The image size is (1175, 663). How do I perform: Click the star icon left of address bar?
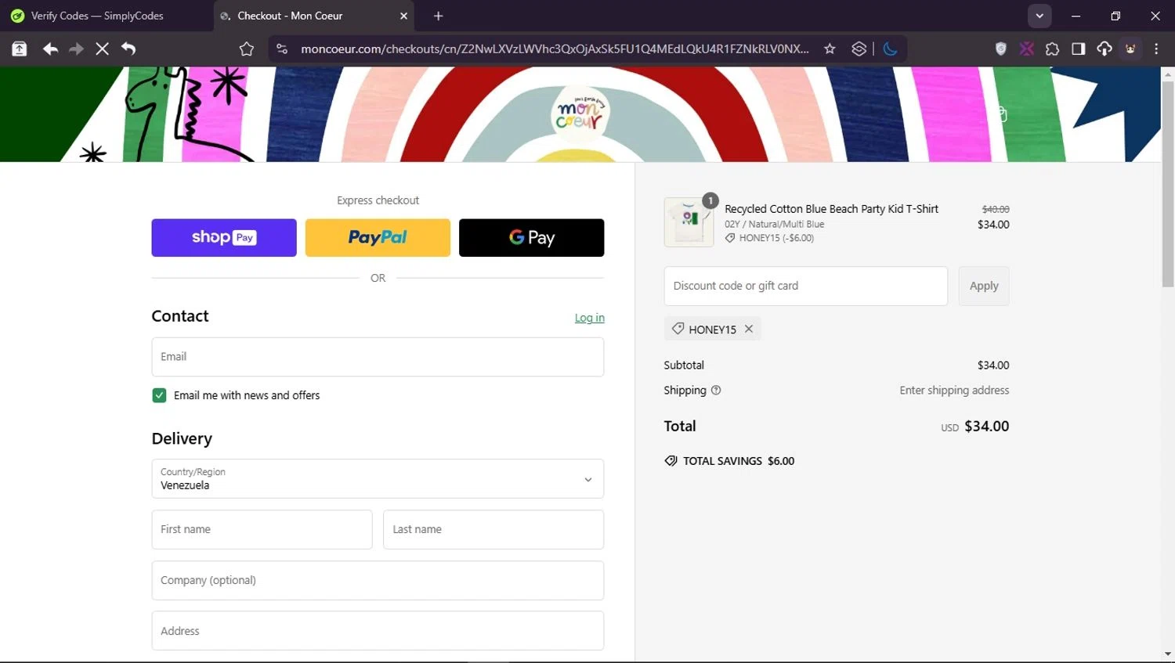click(x=247, y=49)
